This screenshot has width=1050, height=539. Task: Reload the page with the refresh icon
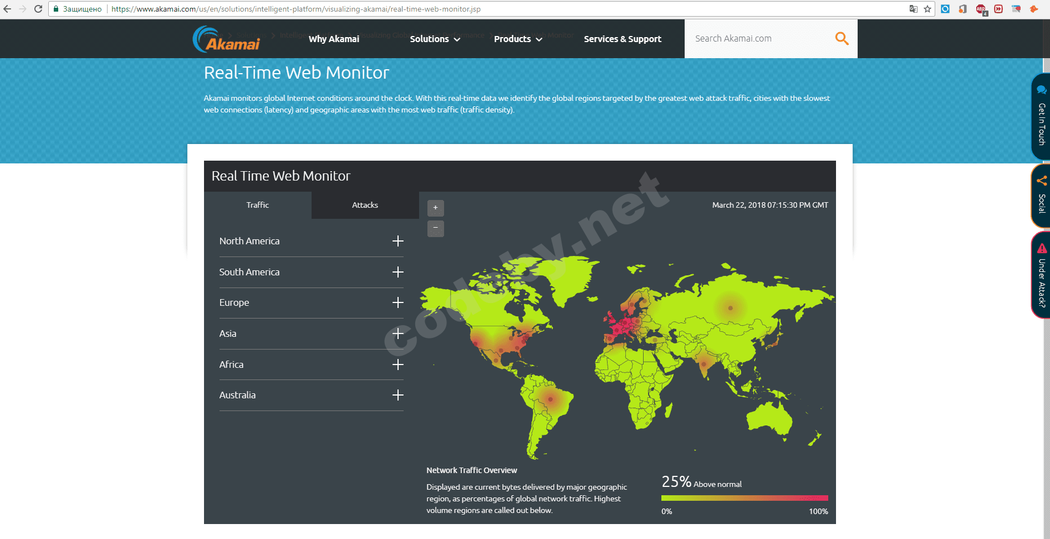[x=38, y=9]
